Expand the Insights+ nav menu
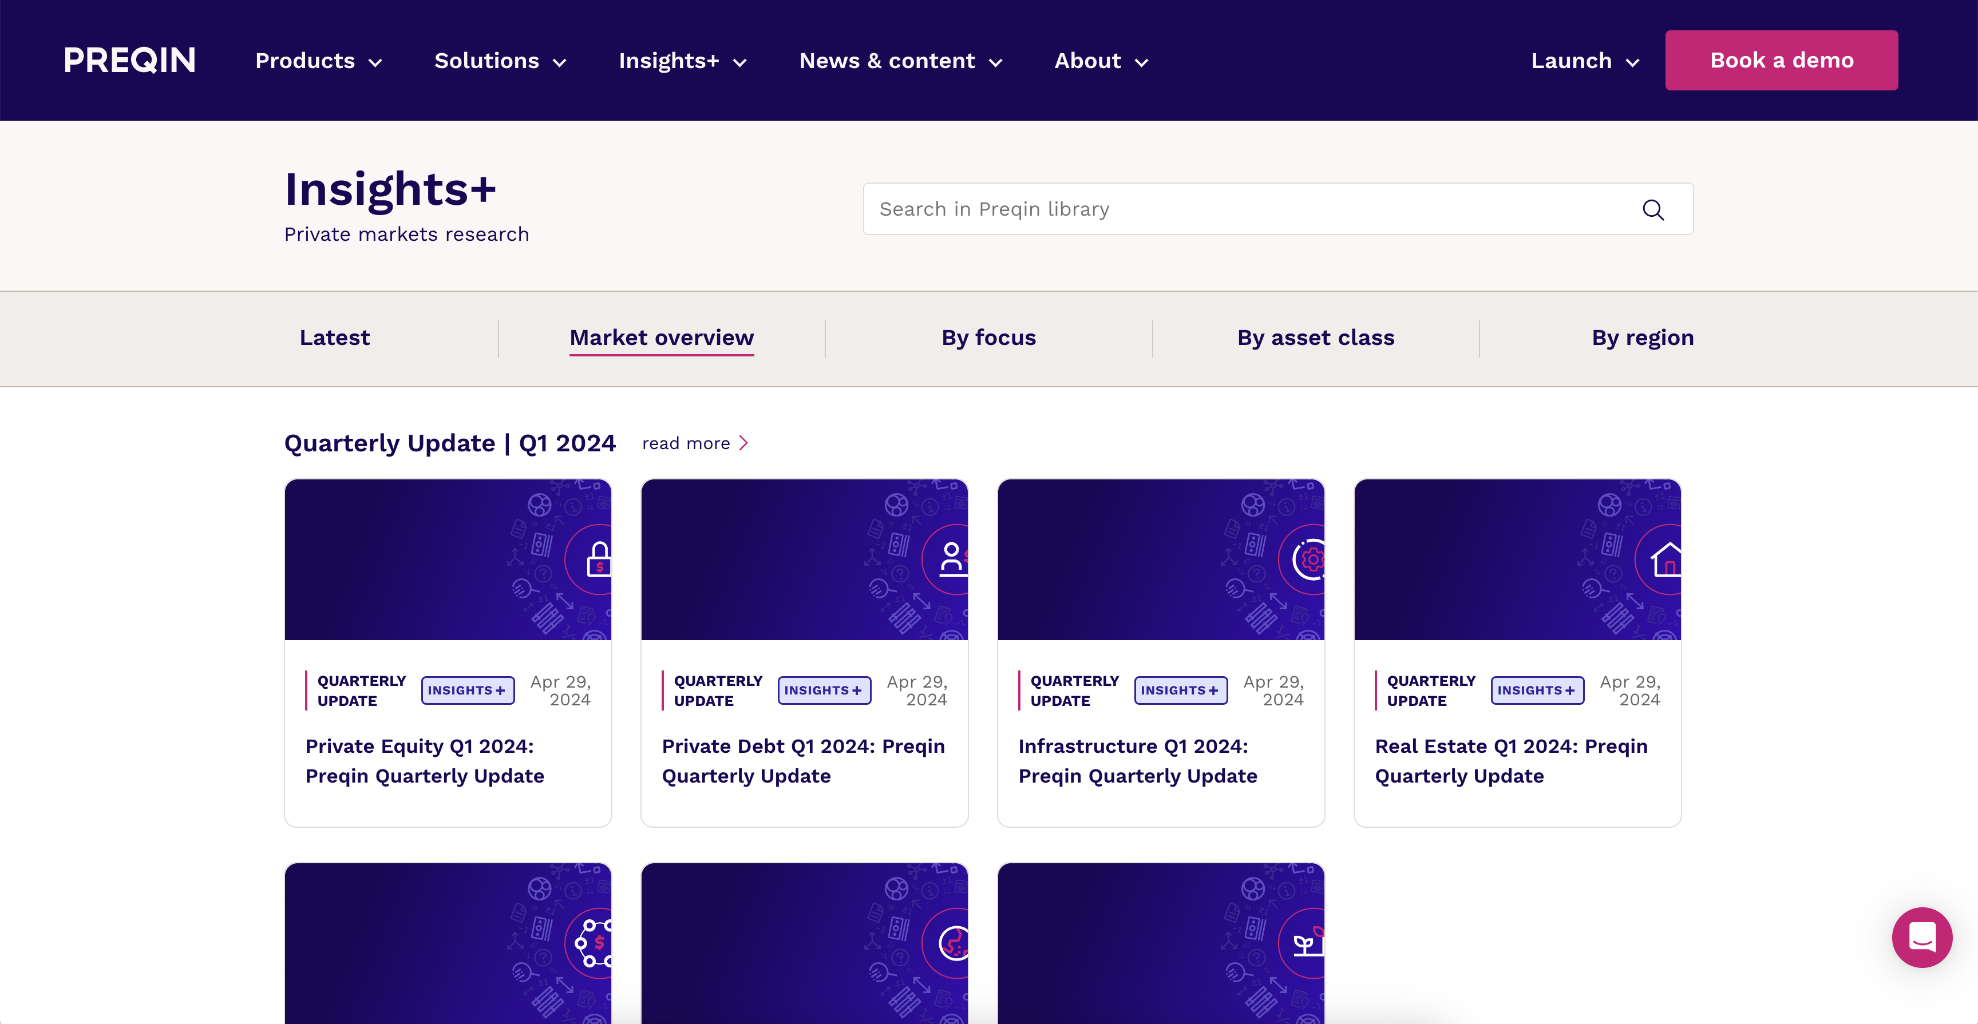 coord(682,61)
